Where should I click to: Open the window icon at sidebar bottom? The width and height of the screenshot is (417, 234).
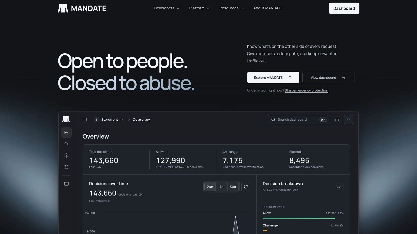coord(66,184)
